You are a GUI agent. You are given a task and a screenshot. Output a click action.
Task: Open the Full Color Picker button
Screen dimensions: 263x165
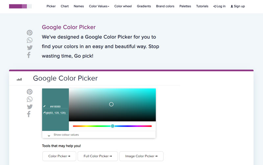tap(98, 156)
